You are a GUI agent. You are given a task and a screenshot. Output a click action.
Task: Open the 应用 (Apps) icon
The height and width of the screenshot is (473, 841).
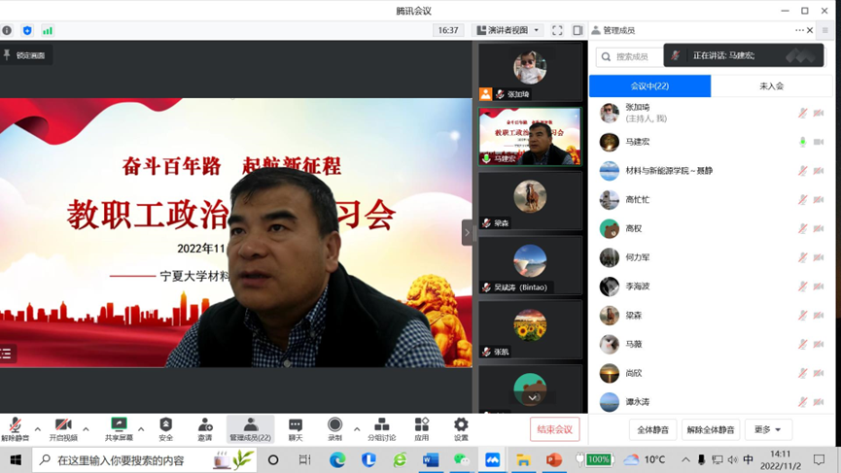tap(422, 428)
